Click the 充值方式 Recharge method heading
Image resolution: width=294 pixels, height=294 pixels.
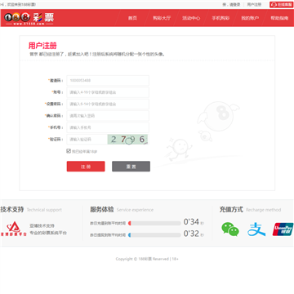(250, 210)
